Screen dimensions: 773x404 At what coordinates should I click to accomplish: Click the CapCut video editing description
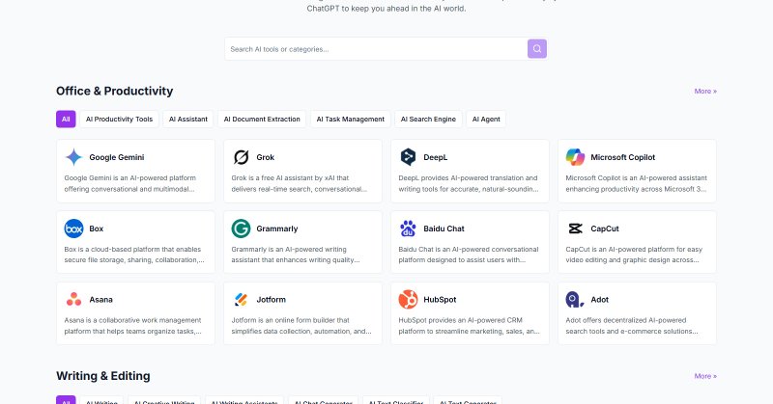coord(634,255)
